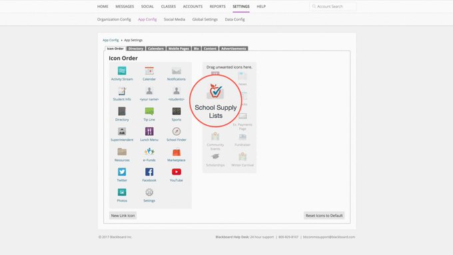The image size is (453, 255).
Task: Click the App Config breadcrumb link
Action: (x=111, y=40)
